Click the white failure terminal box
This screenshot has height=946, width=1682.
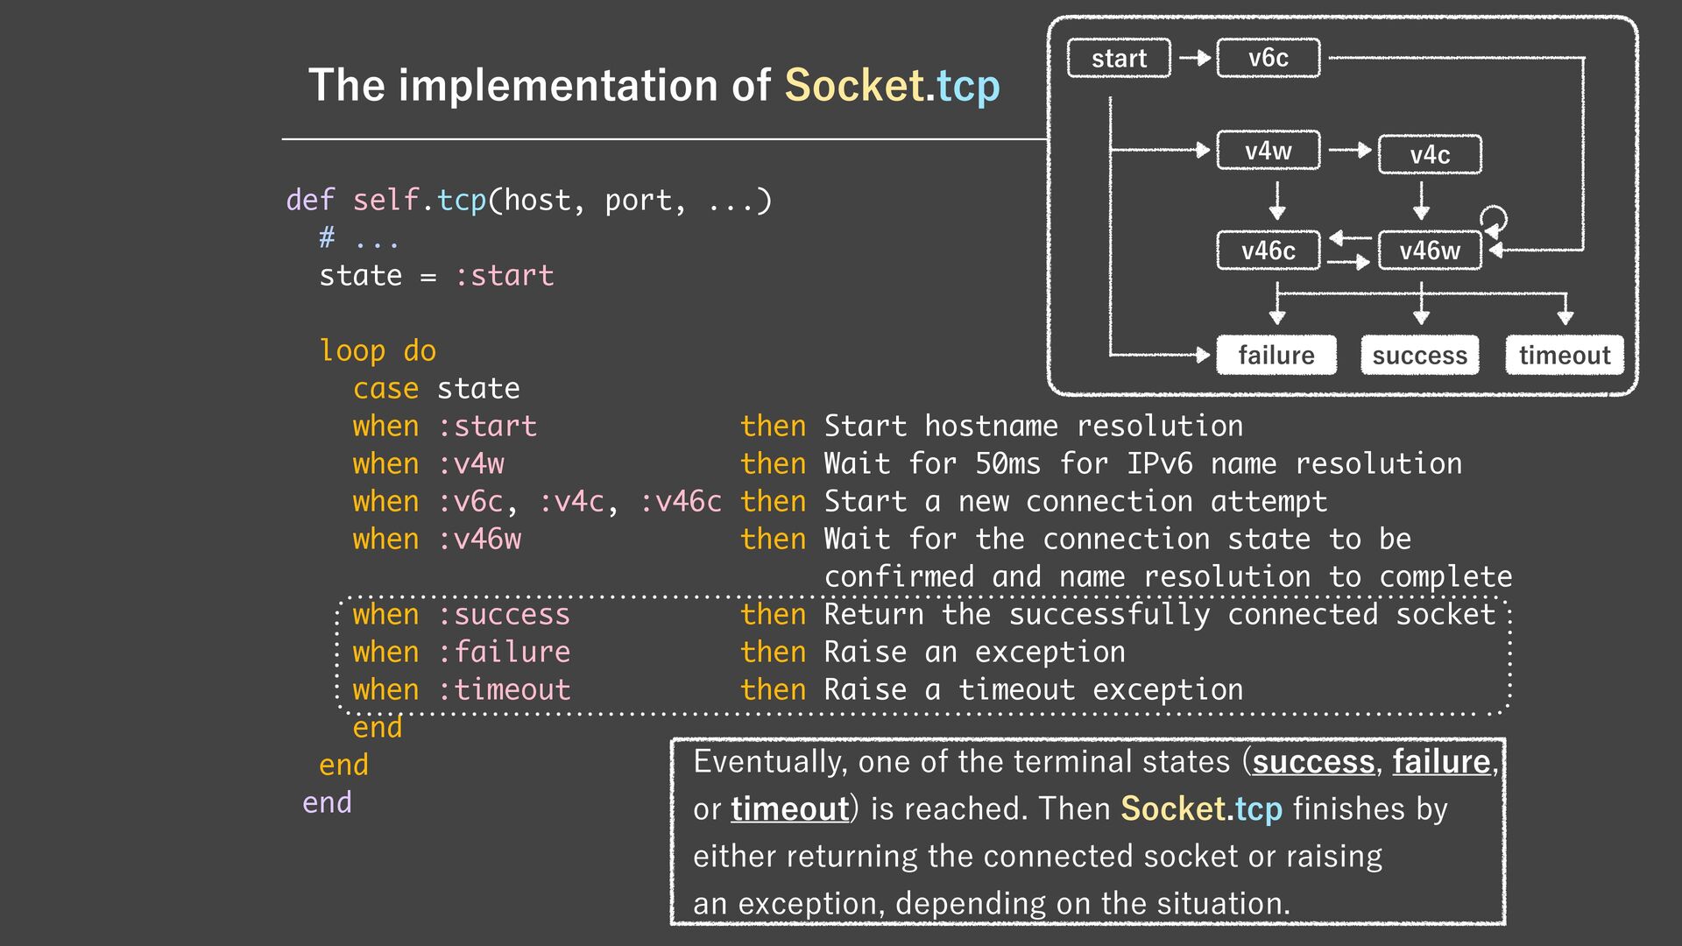click(1276, 355)
